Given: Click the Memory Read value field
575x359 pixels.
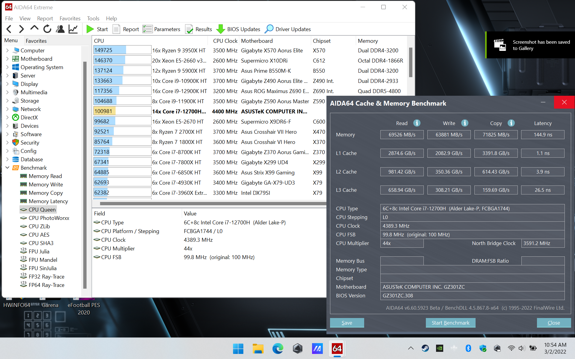Looking at the screenshot, I should [x=402, y=135].
